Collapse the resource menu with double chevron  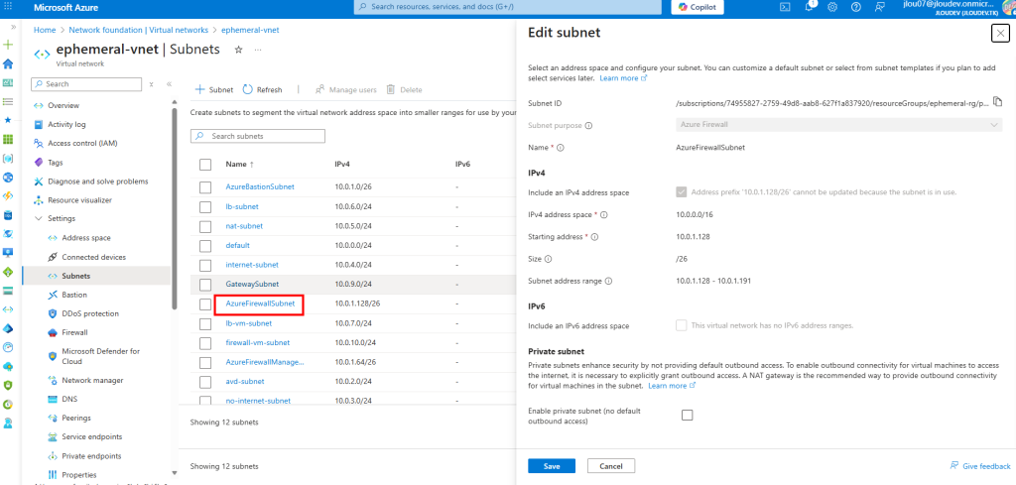tap(169, 84)
